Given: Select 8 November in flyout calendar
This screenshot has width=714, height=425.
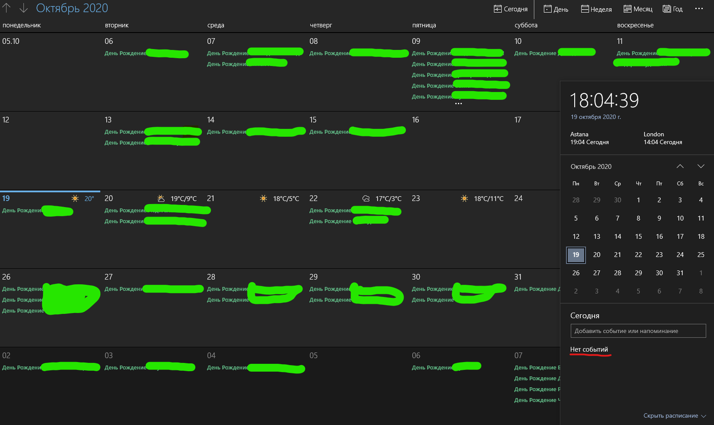Looking at the screenshot, I should pyautogui.click(x=701, y=291).
